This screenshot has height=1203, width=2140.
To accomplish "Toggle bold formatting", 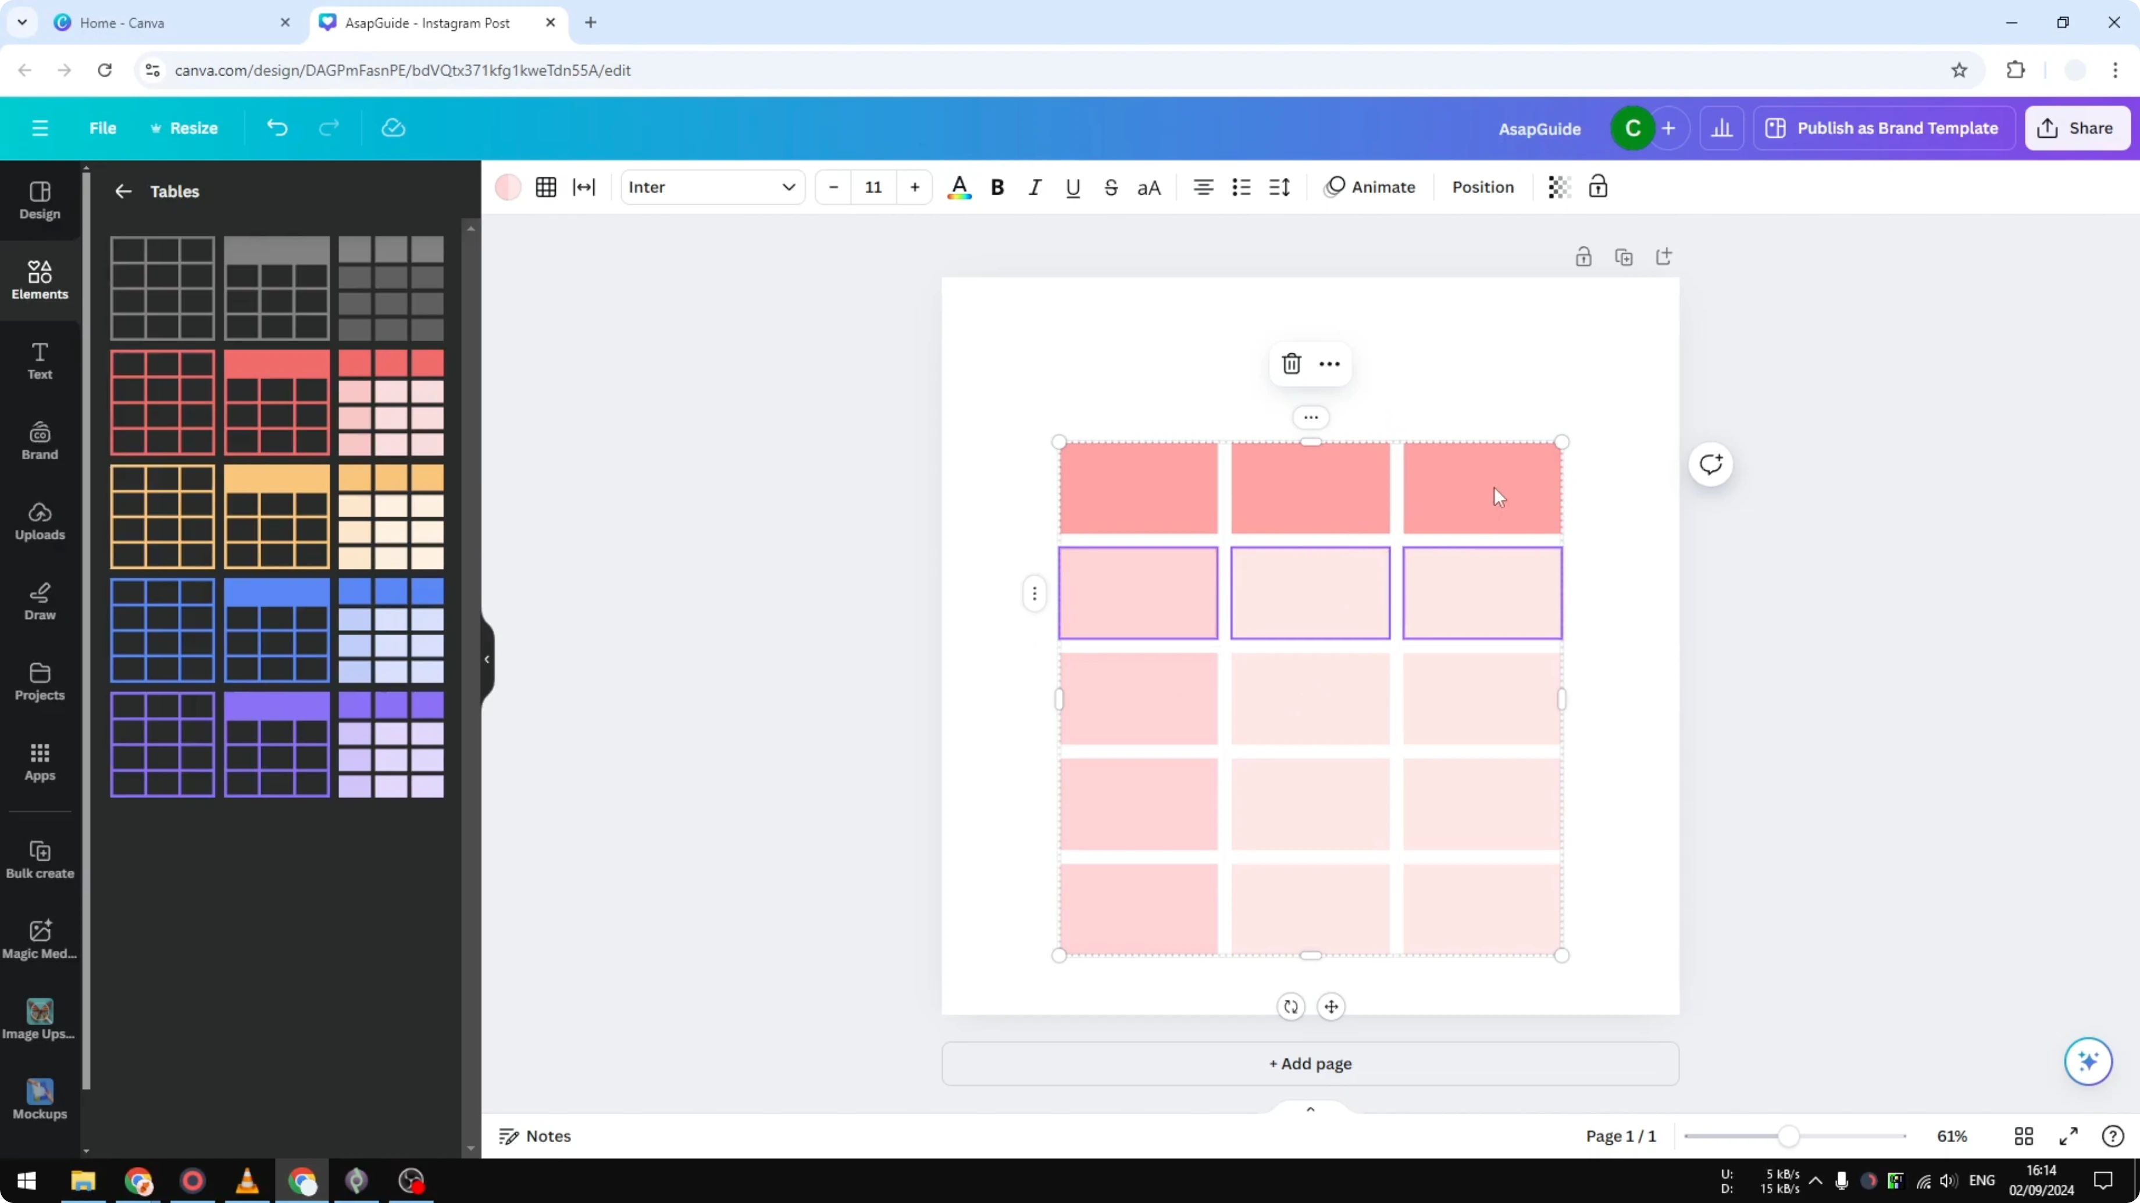I will [x=998, y=188].
